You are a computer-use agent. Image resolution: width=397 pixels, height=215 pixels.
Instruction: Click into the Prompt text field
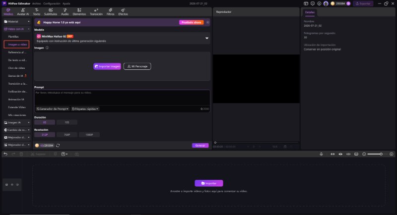(x=122, y=98)
